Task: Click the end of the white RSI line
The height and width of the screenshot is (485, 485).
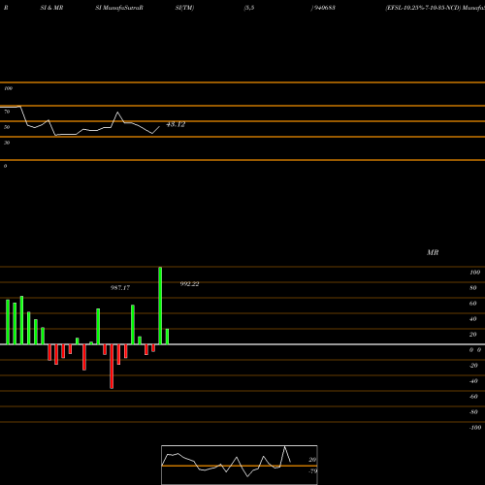Action: pos(159,127)
